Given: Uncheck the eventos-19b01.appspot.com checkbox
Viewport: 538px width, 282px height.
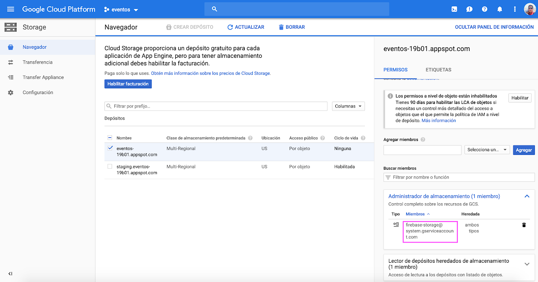Looking at the screenshot, I should coord(110,148).
